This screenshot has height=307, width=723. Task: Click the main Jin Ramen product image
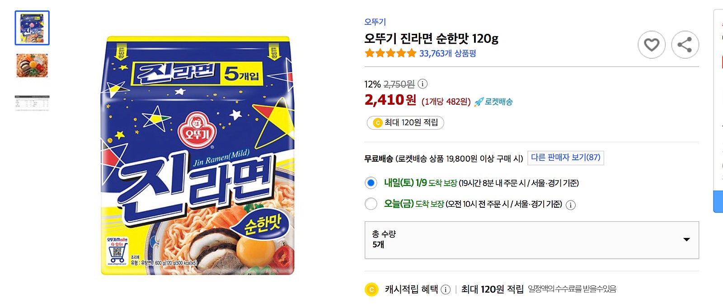click(197, 155)
